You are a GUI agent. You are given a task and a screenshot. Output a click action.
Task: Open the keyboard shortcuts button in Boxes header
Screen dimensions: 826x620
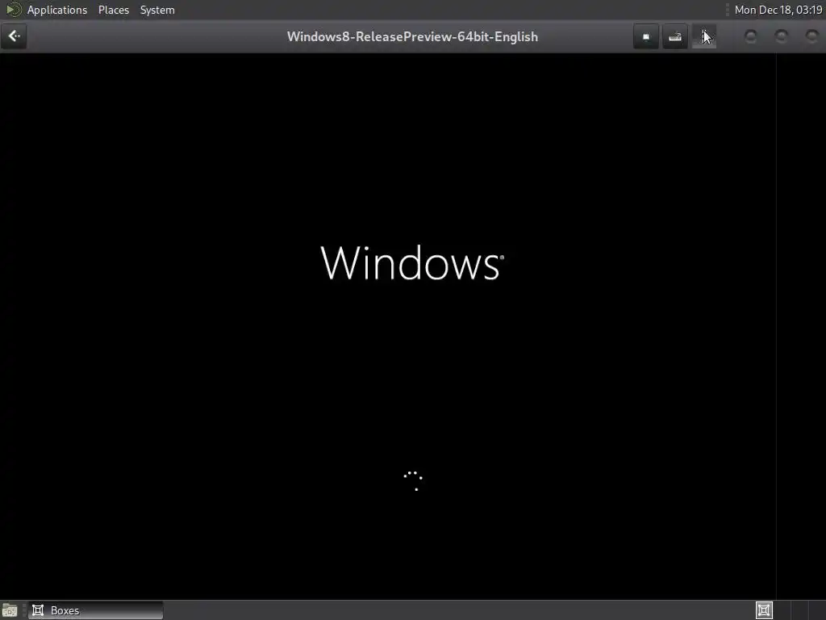coord(675,37)
